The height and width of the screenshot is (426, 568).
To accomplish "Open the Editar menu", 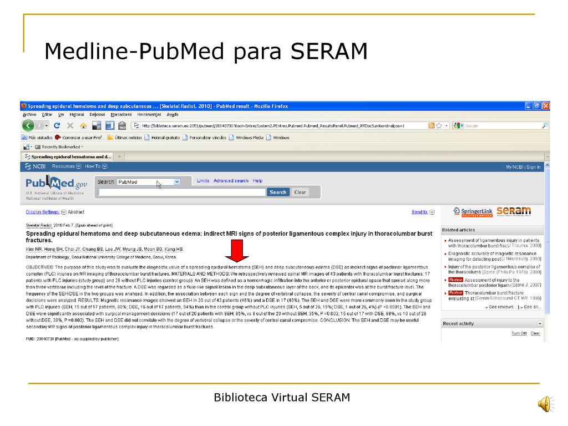I will point(47,114).
